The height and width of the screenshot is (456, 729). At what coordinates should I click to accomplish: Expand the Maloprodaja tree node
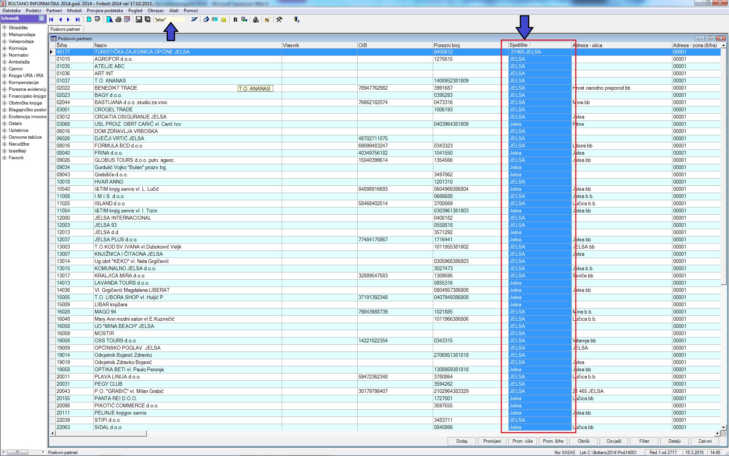click(x=4, y=35)
